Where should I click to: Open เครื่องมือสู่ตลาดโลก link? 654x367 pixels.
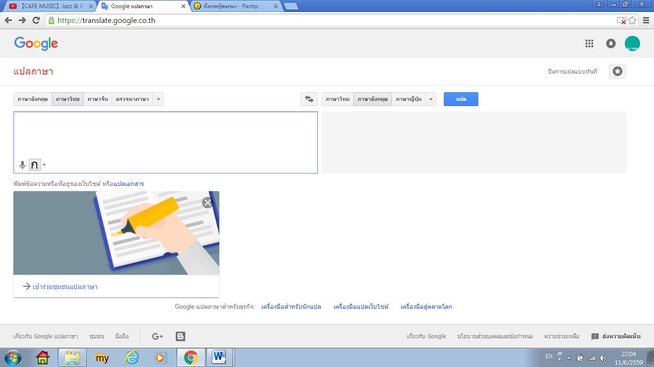[427, 307]
